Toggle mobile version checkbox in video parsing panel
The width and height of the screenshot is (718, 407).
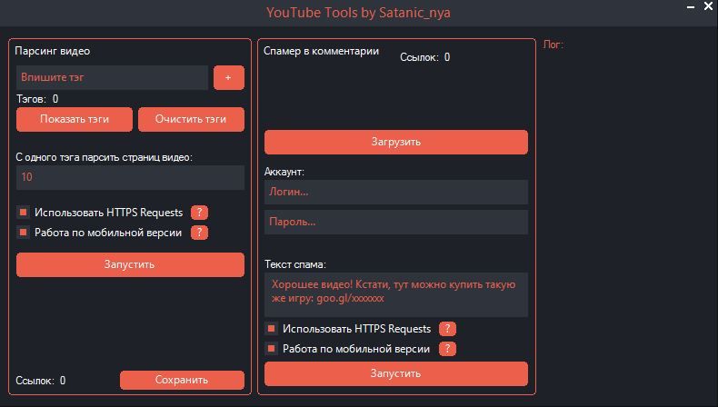(x=23, y=233)
